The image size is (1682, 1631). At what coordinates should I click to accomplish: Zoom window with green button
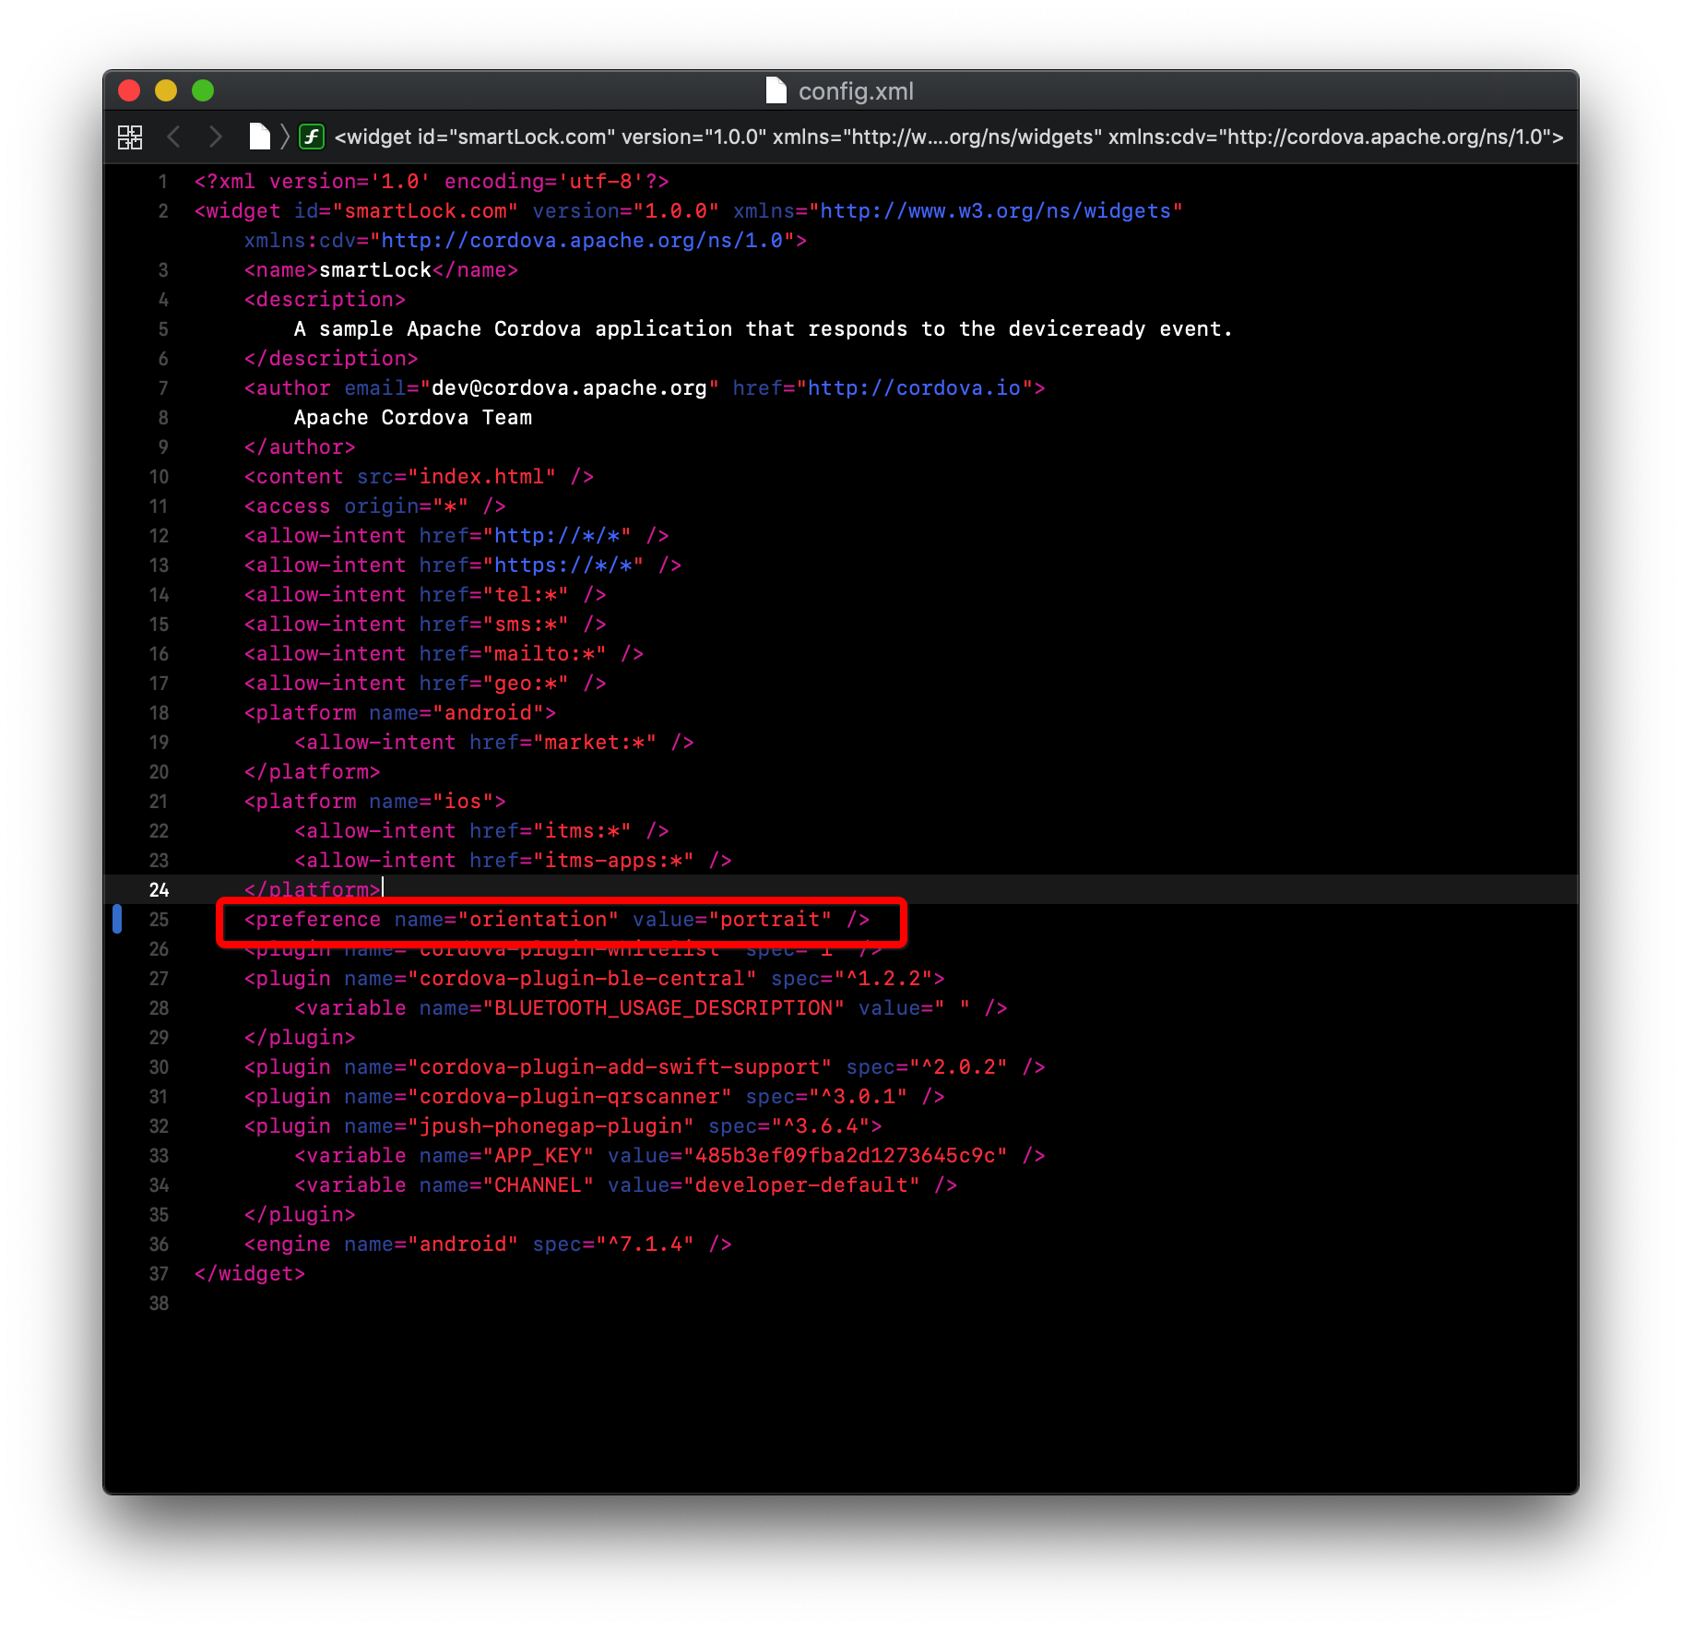click(x=203, y=90)
